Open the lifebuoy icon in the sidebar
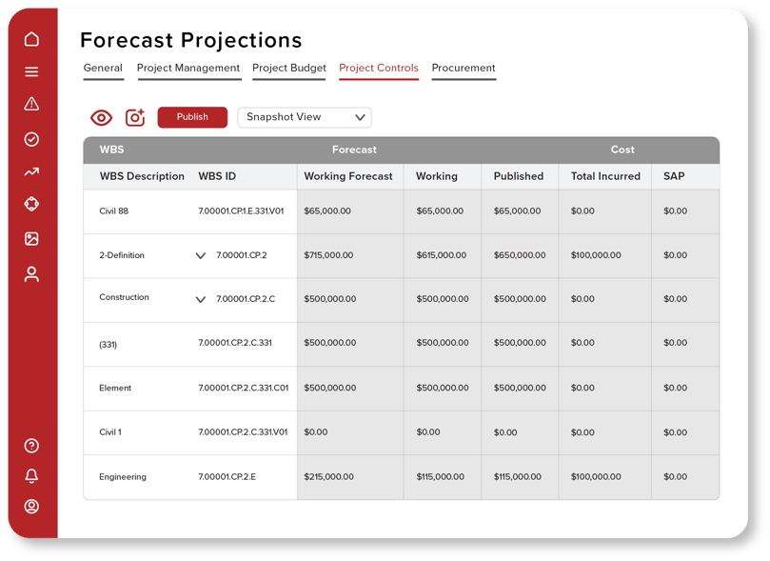The height and width of the screenshot is (561, 770). [31, 204]
